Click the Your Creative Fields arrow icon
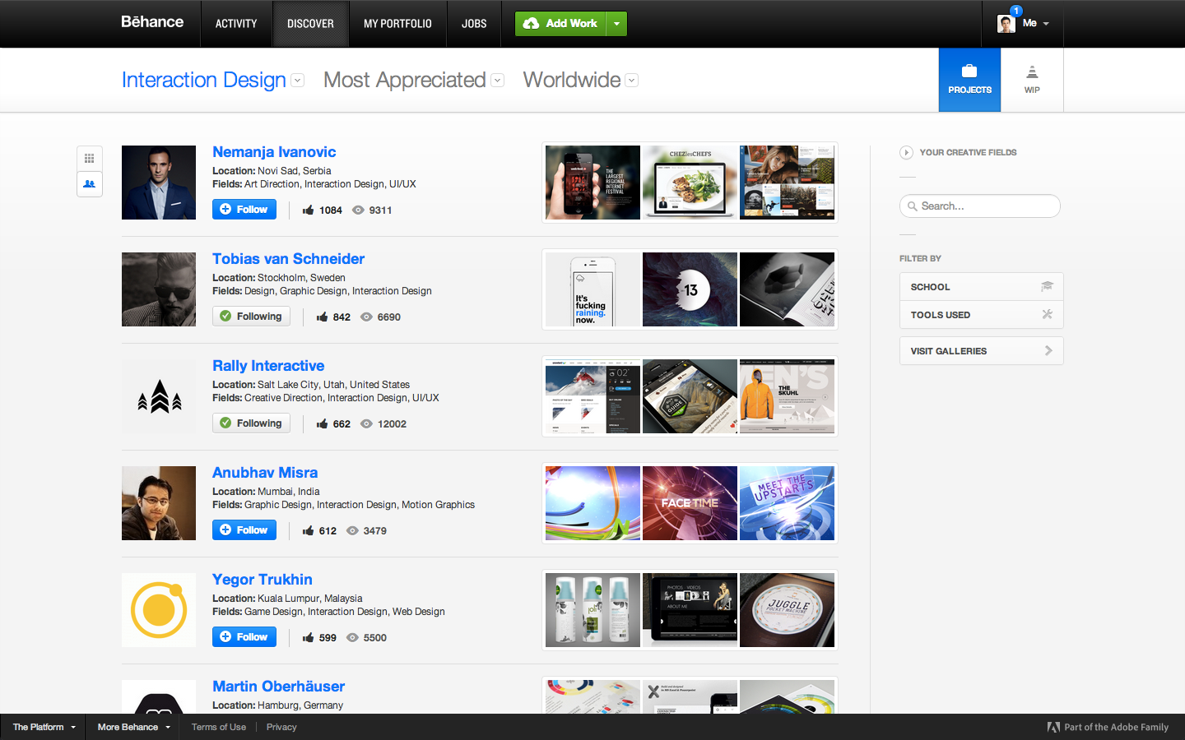The width and height of the screenshot is (1185, 740). coord(906,152)
